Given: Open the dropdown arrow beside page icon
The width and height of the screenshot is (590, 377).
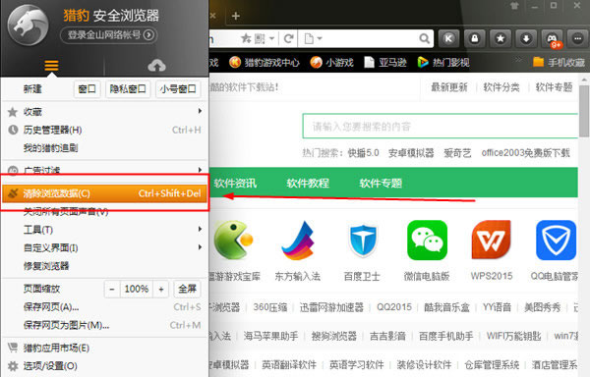Looking at the screenshot, I should pos(320,38).
